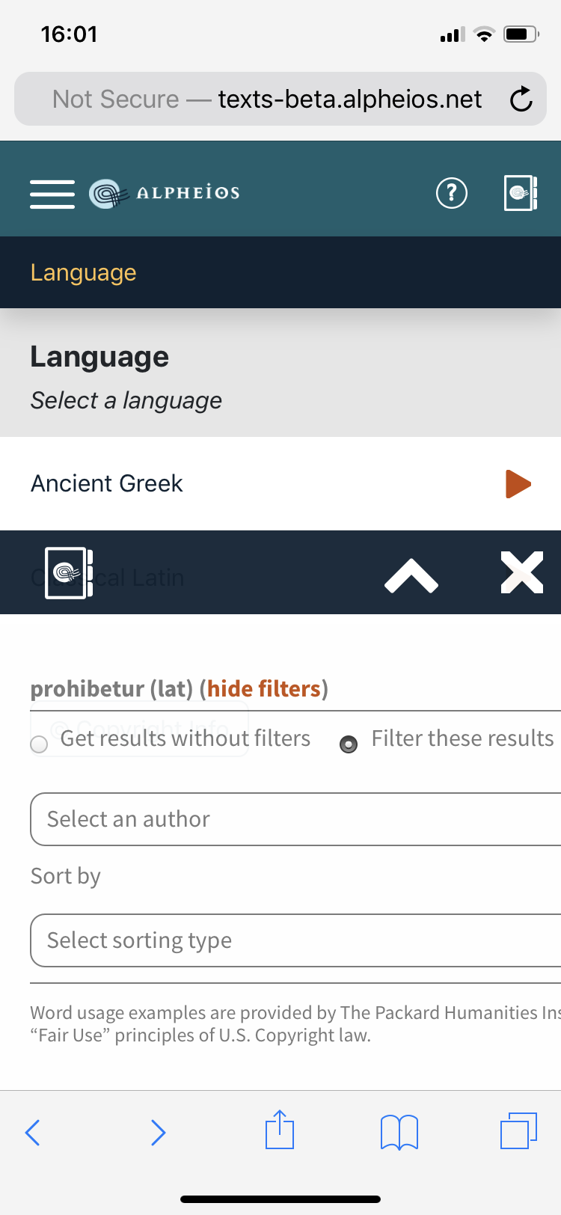Click the Language breadcrumb menu item
This screenshot has width=561, height=1215.
coord(83,272)
